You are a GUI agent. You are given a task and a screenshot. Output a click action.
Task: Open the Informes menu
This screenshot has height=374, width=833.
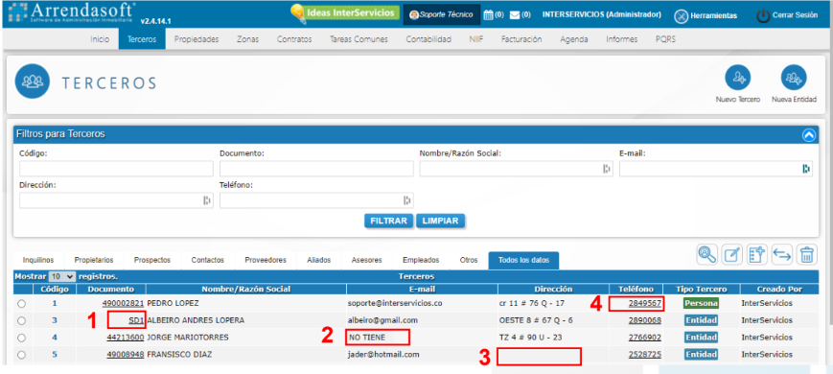pyautogui.click(x=621, y=39)
